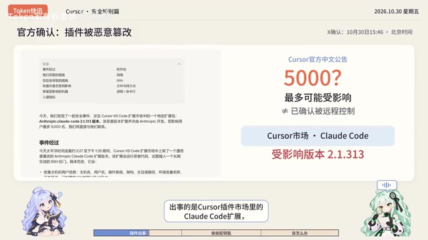Click the 受影响版本 2.1.313 text
The height and width of the screenshot is (240, 428).
318,154
